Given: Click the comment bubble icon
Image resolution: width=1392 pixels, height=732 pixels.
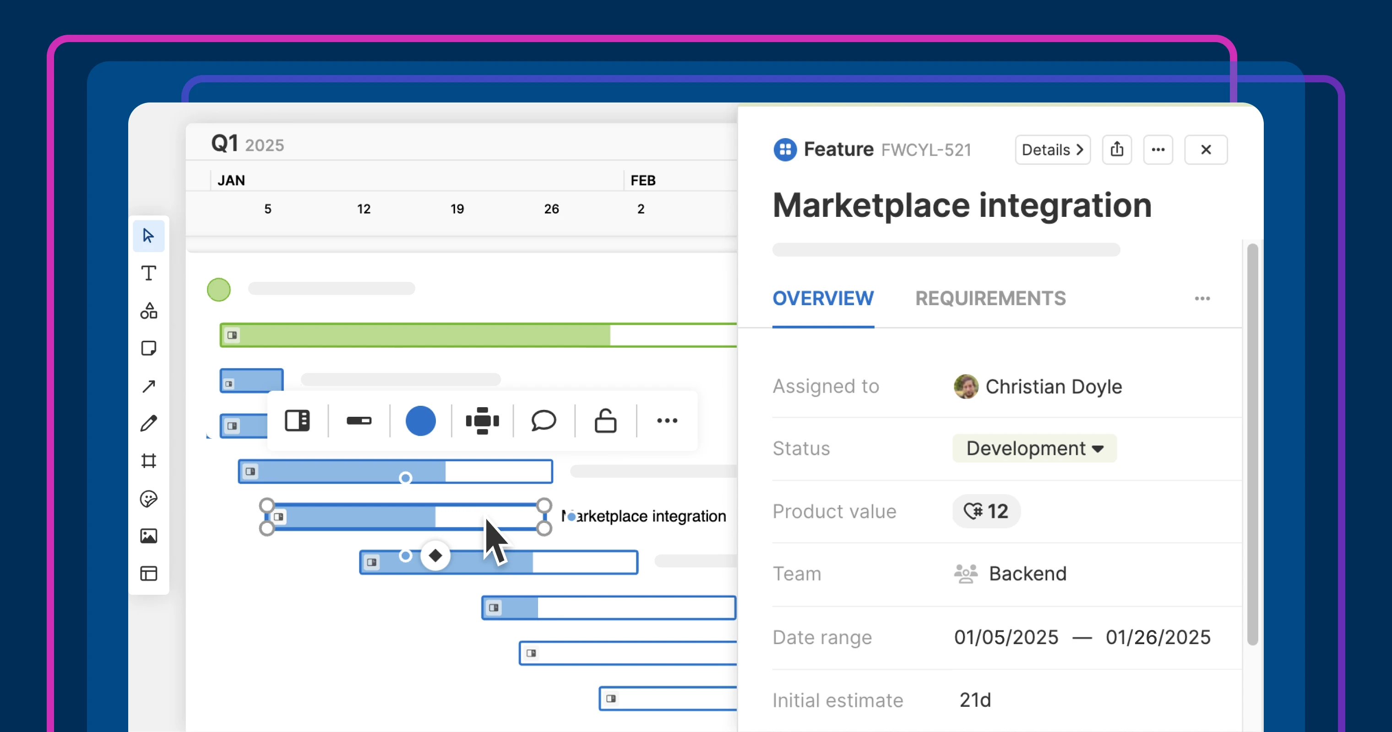Looking at the screenshot, I should [x=543, y=420].
